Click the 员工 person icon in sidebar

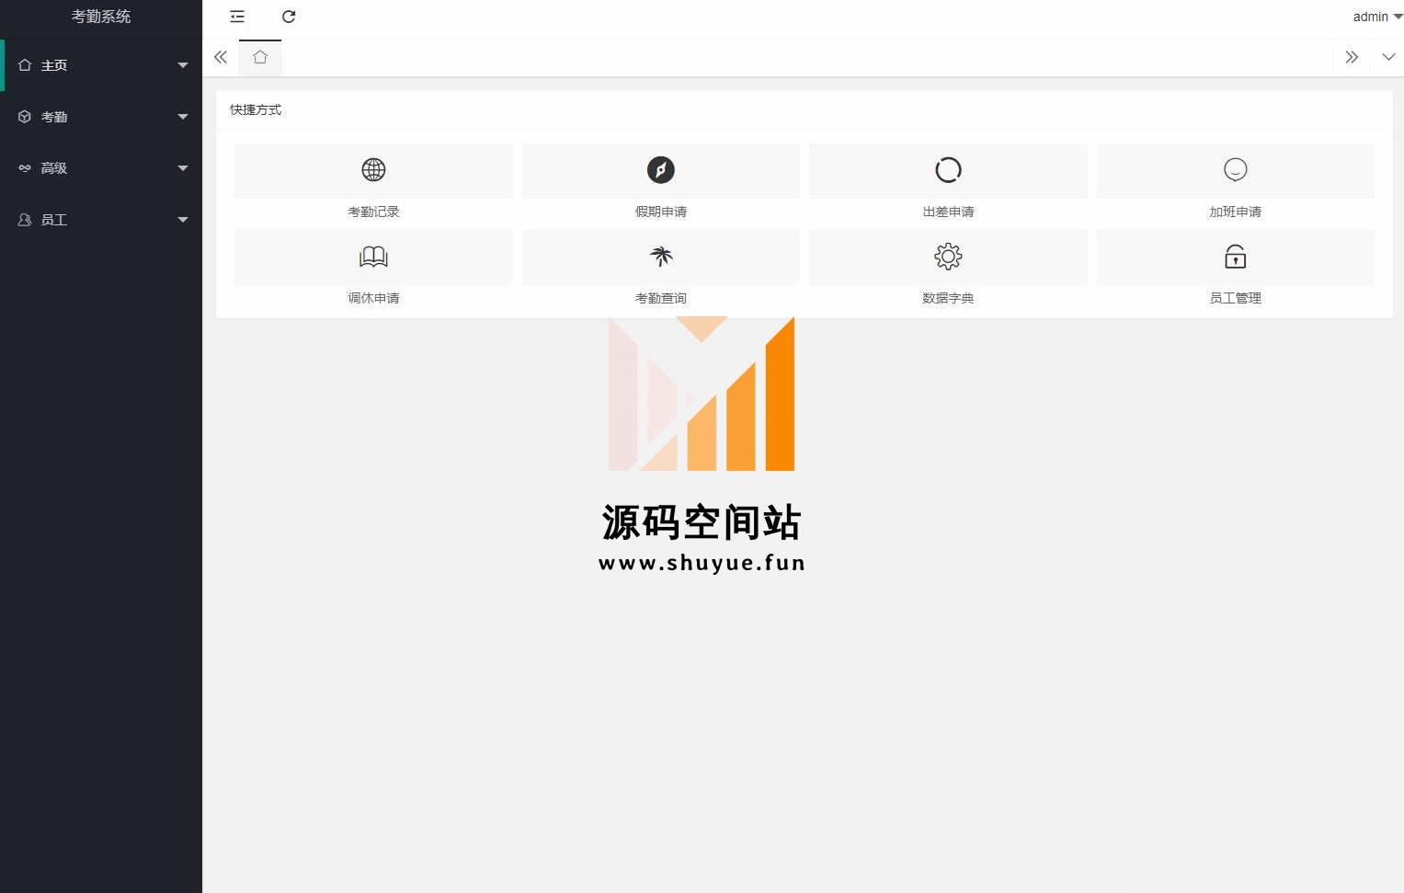pyautogui.click(x=25, y=220)
